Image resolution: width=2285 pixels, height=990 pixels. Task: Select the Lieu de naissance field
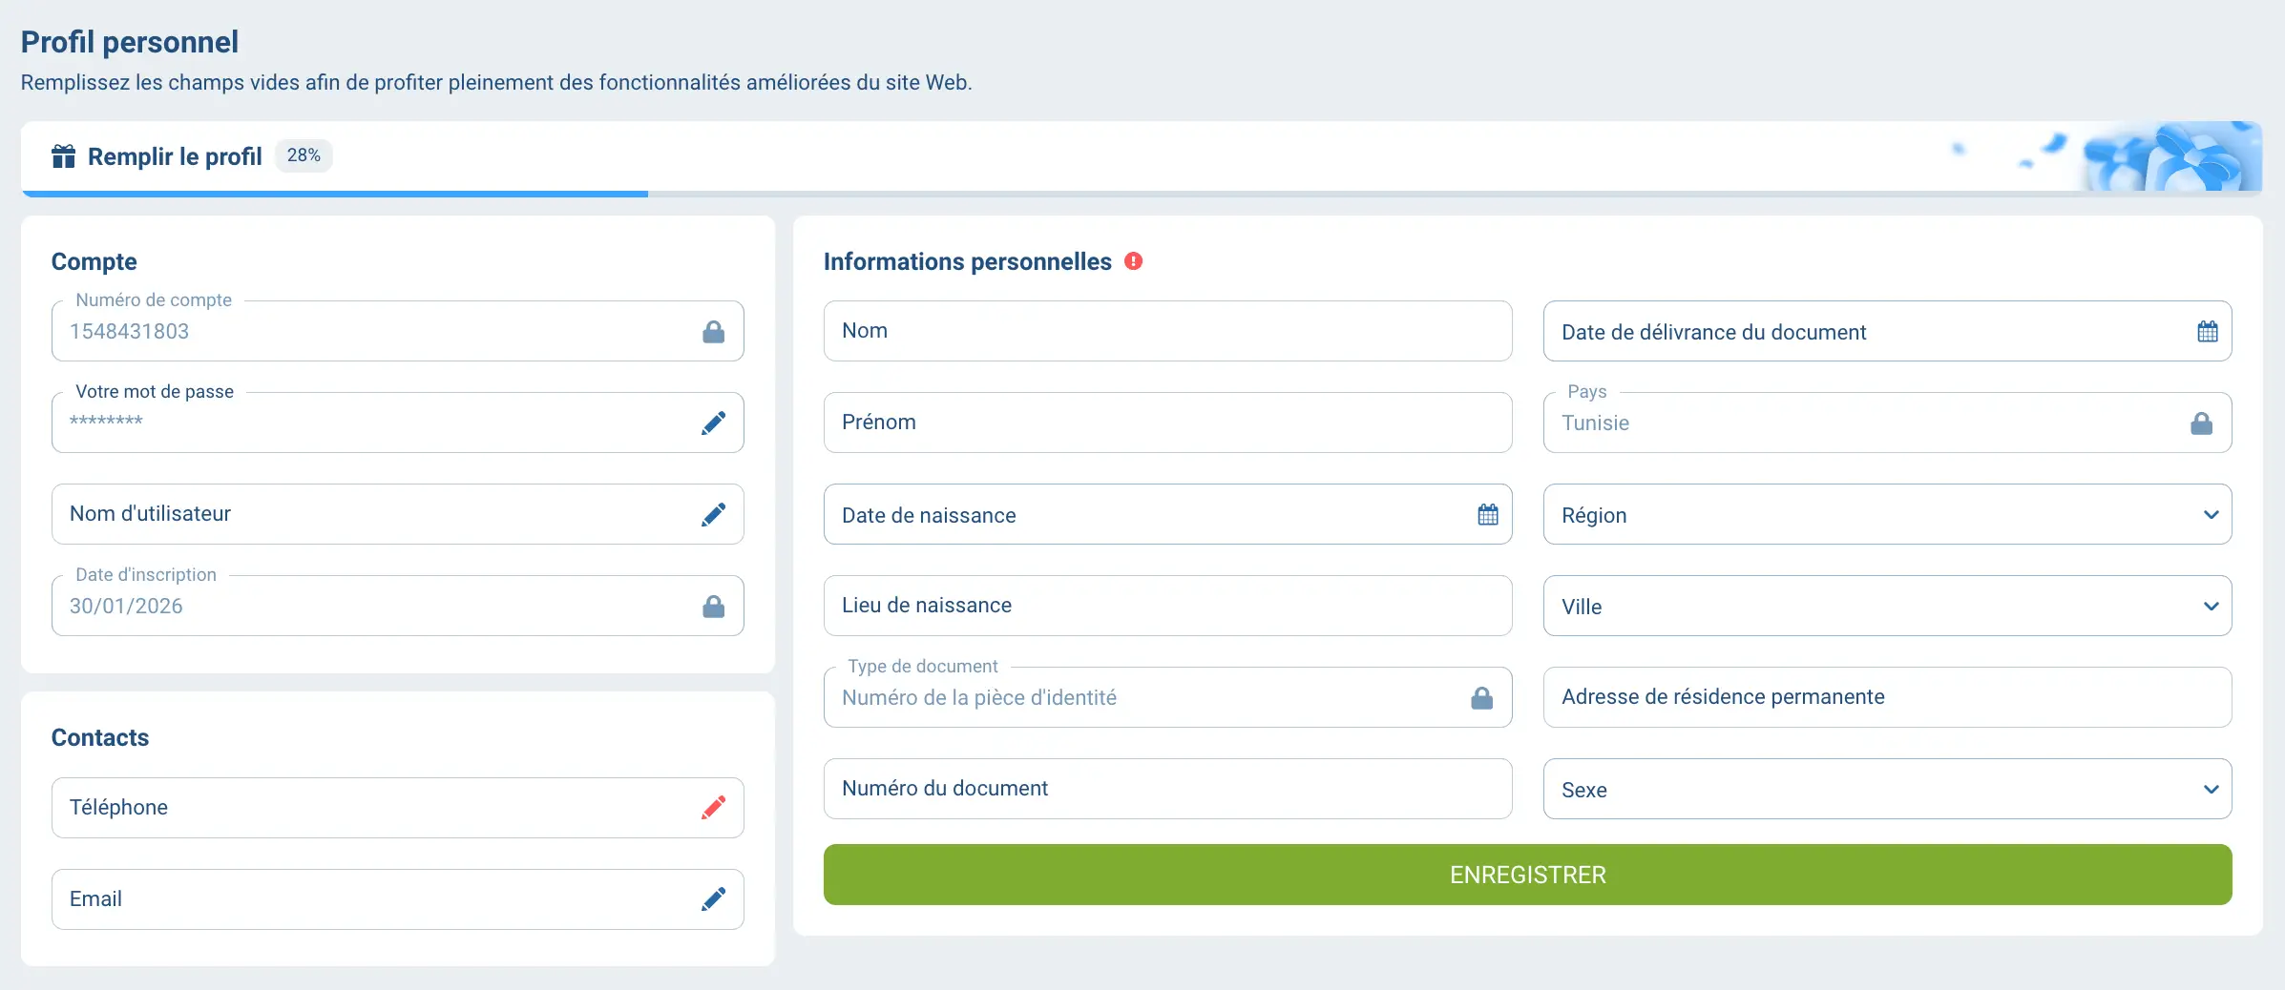pyautogui.click(x=1167, y=606)
